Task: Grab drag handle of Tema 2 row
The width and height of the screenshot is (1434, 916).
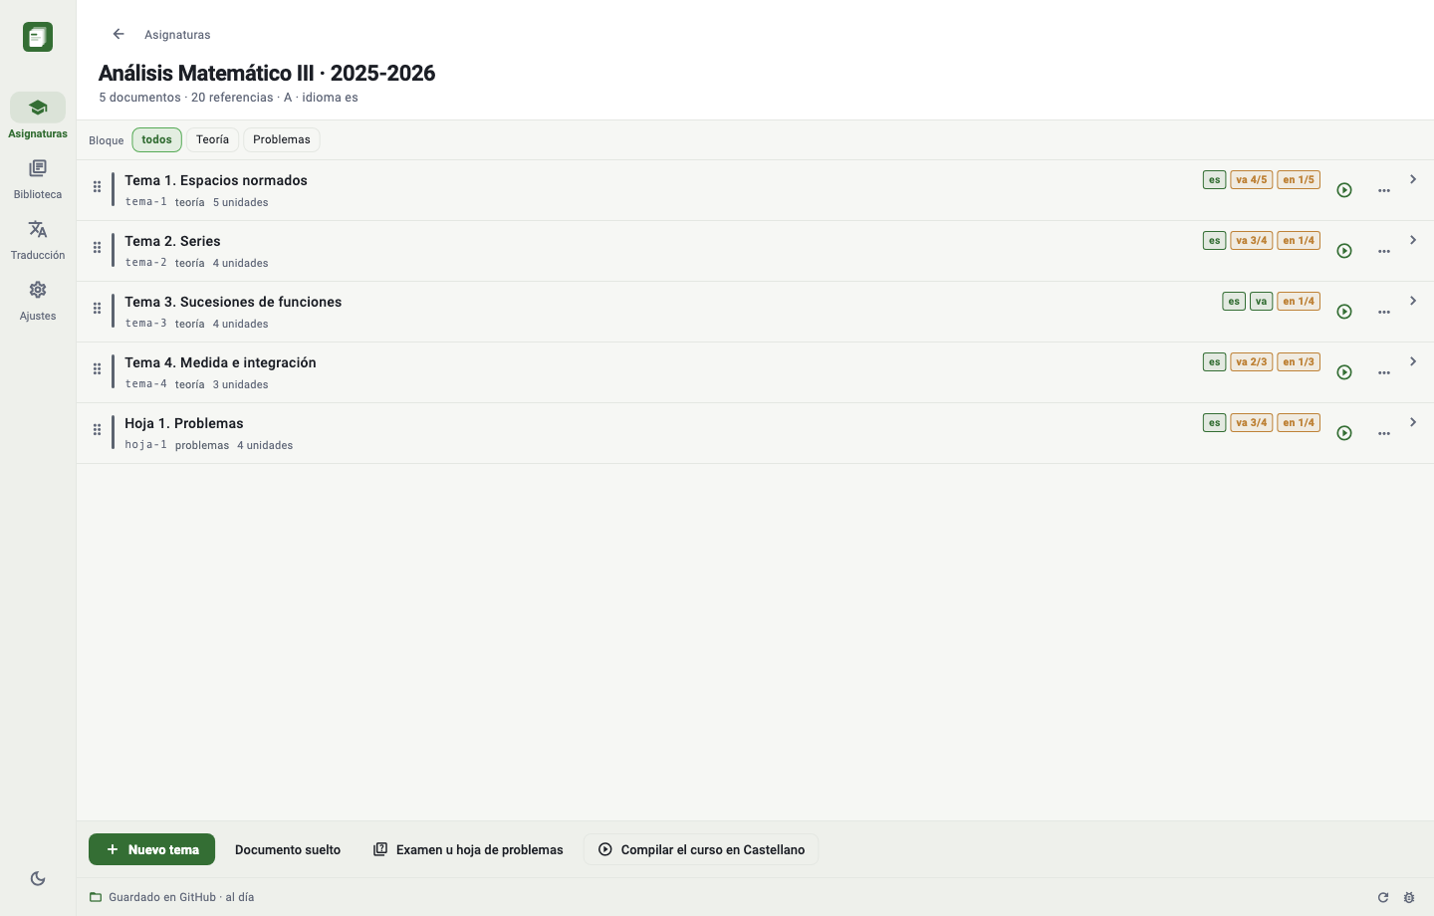Action: pos(97,247)
